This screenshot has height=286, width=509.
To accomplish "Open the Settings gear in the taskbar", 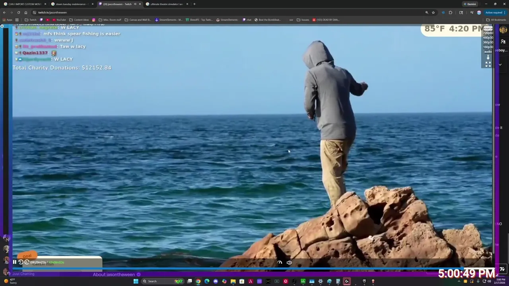I will coord(321,281).
